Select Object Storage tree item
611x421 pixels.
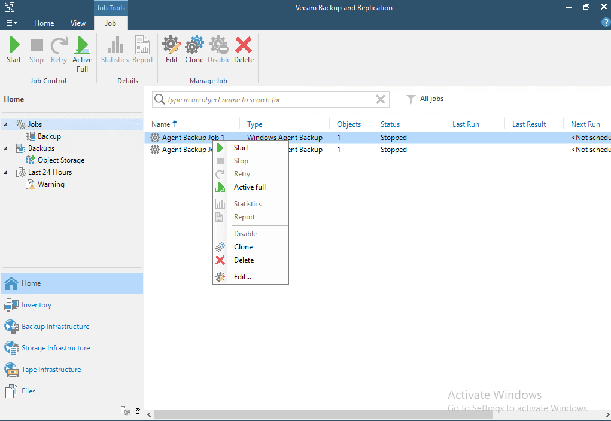coord(55,160)
